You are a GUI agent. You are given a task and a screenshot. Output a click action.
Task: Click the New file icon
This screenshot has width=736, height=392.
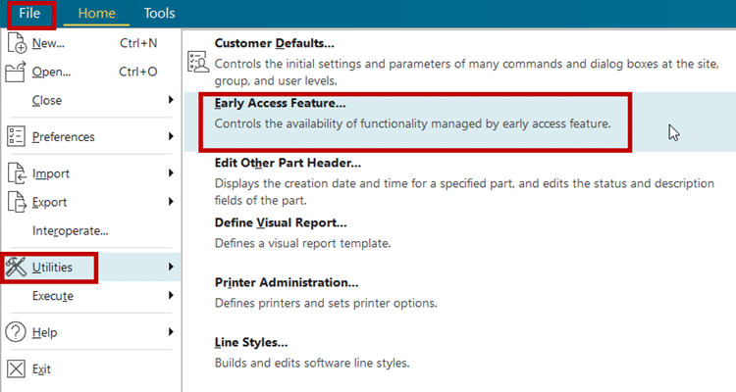(16, 43)
